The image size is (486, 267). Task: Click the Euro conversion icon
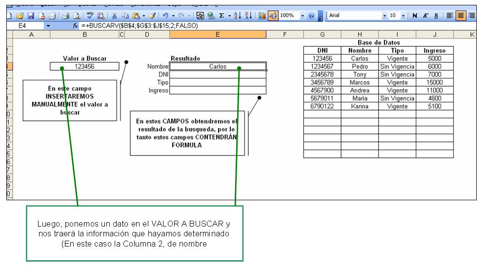(x=200, y=16)
